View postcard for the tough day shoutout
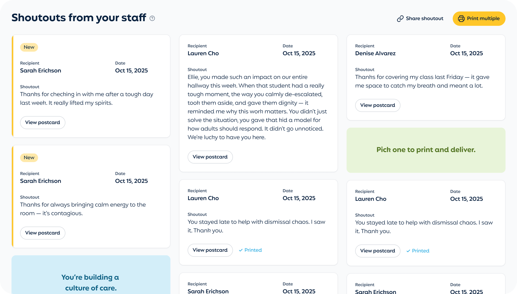The height and width of the screenshot is (294, 517). (x=43, y=122)
